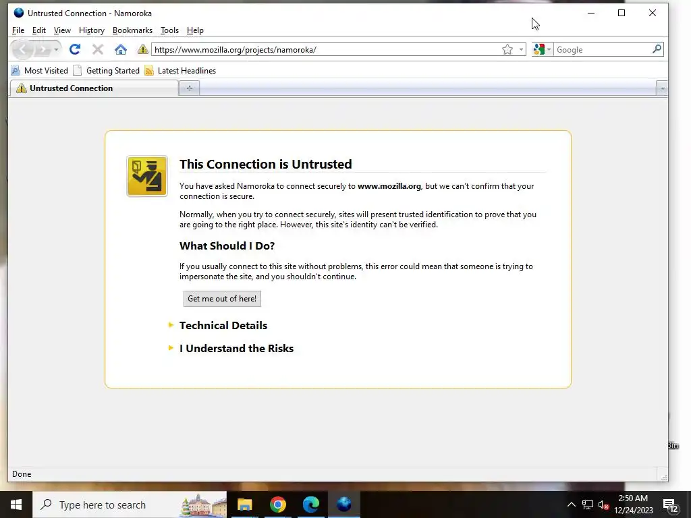Screen dimensions: 691x518
Task: Click the yellow passport officer icon
Action: pyautogui.click(x=146, y=176)
